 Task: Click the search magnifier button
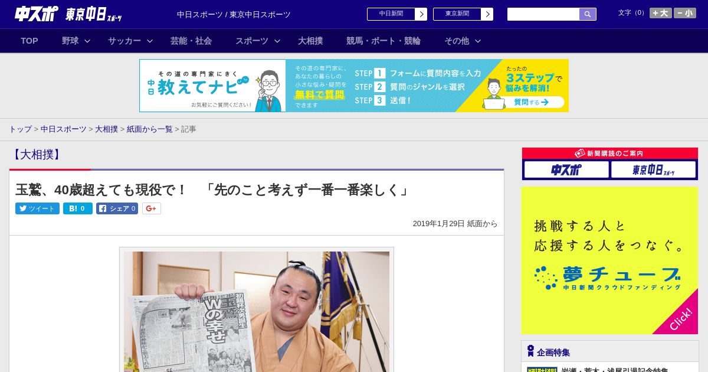click(588, 14)
